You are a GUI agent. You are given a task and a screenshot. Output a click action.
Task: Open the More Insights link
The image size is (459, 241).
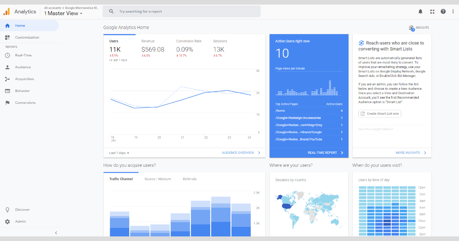tap(408, 153)
